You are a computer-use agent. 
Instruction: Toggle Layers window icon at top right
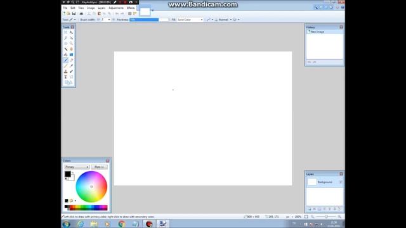326,8
